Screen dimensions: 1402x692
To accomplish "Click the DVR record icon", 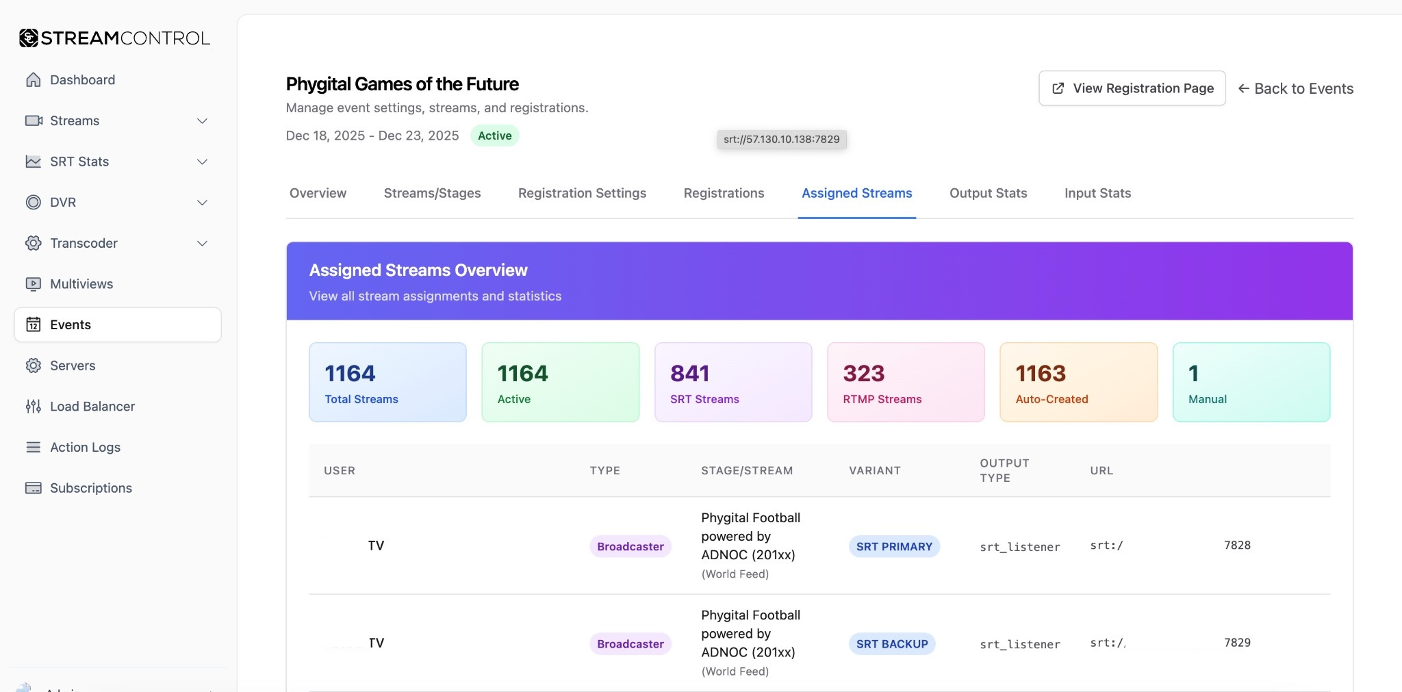I will click(33, 203).
